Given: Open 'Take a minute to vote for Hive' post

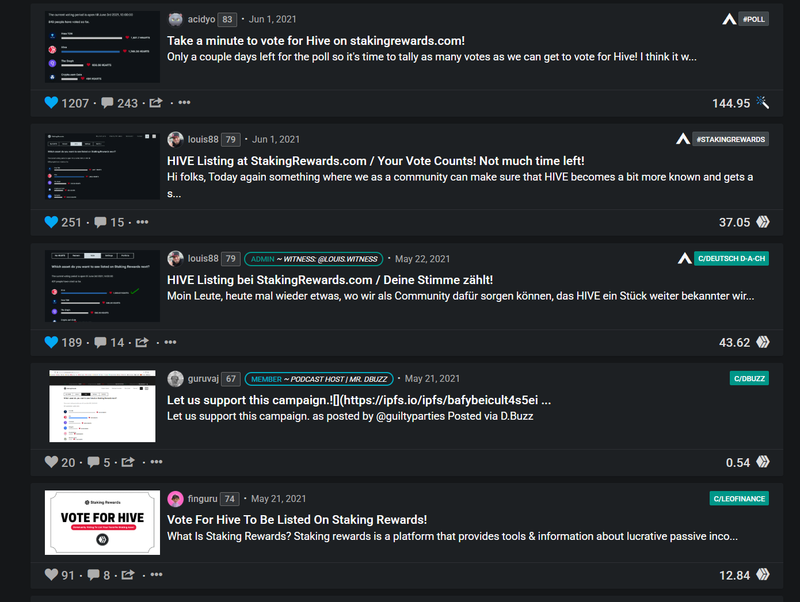Looking at the screenshot, I should tap(316, 41).
